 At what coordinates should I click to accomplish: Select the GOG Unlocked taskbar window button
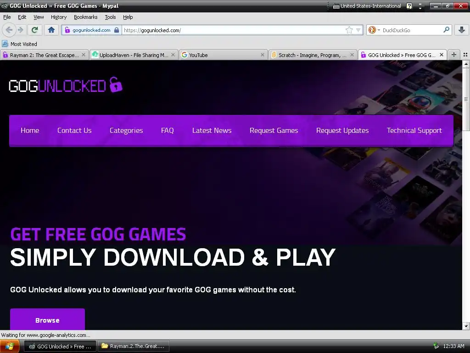pos(60,346)
